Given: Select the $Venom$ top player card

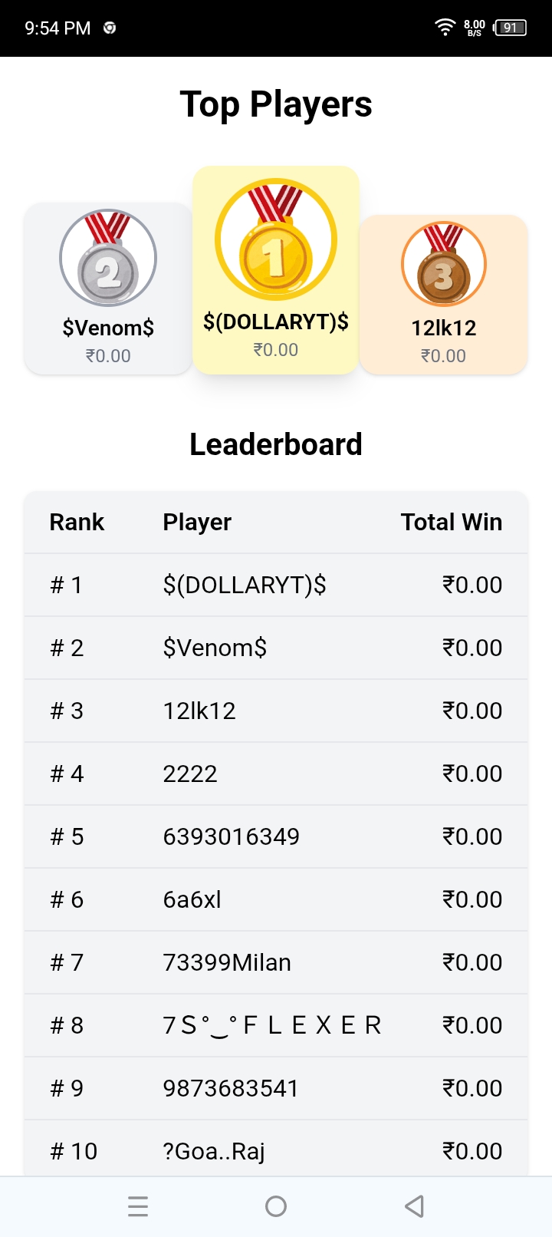Looking at the screenshot, I should (108, 289).
